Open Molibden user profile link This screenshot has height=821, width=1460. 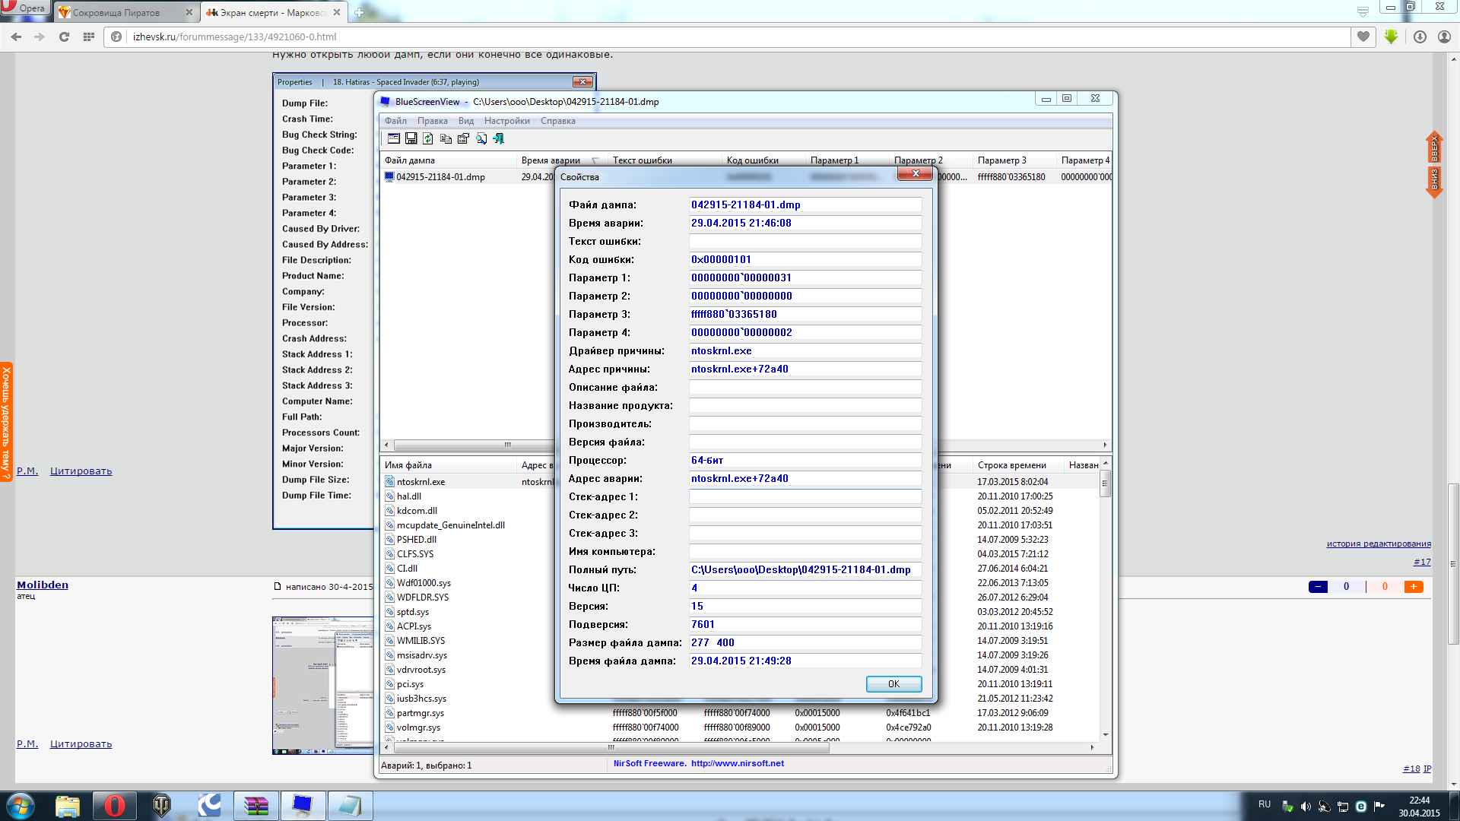43,585
